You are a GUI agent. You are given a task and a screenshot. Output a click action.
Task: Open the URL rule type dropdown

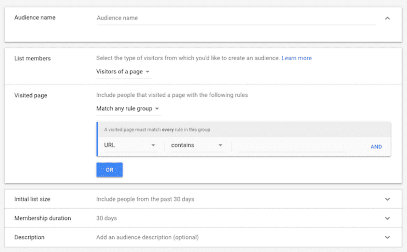coord(130,146)
